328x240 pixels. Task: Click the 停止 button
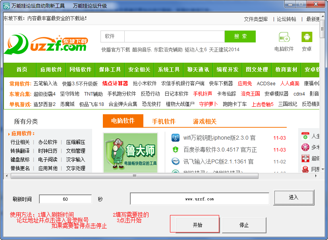244,225
